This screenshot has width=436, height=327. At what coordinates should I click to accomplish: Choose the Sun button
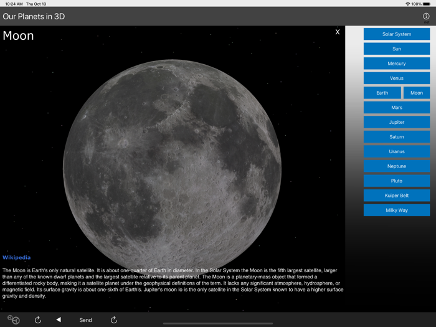(x=396, y=49)
